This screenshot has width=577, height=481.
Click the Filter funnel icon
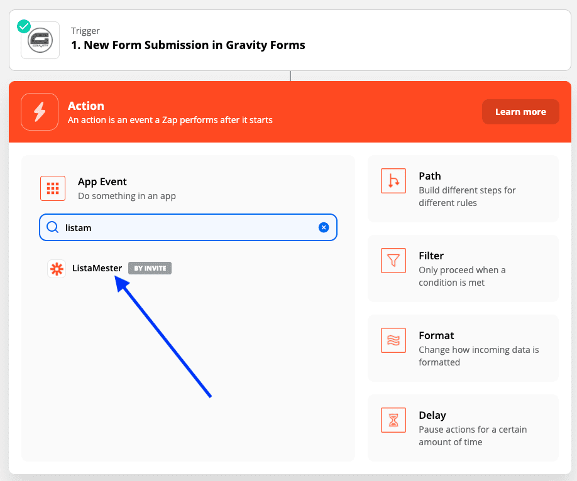click(x=393, y=261)
